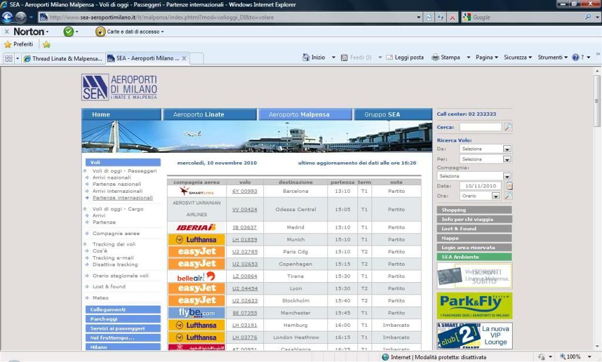Click the scrollbar down arrow of the page
The image size is (602, 362).
pos(597,347)
